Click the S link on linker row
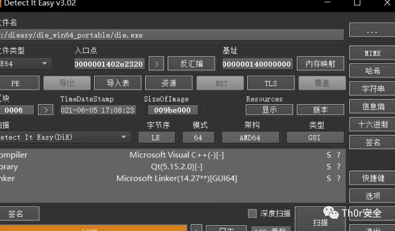This screenshot has width=395, height=231. [329, 178]
